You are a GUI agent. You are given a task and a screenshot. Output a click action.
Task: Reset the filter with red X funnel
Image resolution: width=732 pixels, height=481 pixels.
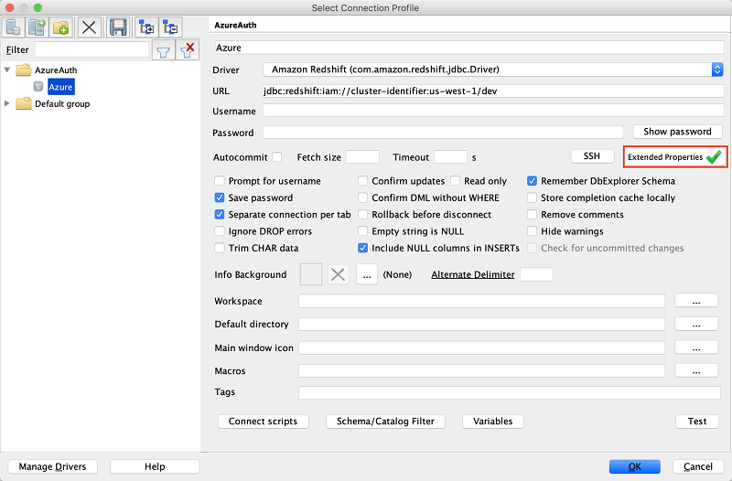pos(188,50)
